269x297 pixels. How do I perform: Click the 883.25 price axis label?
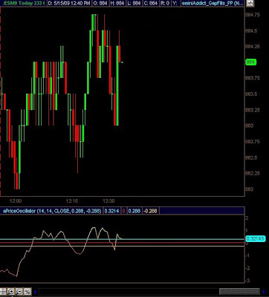pyautogui.click(x=252, y=110)
